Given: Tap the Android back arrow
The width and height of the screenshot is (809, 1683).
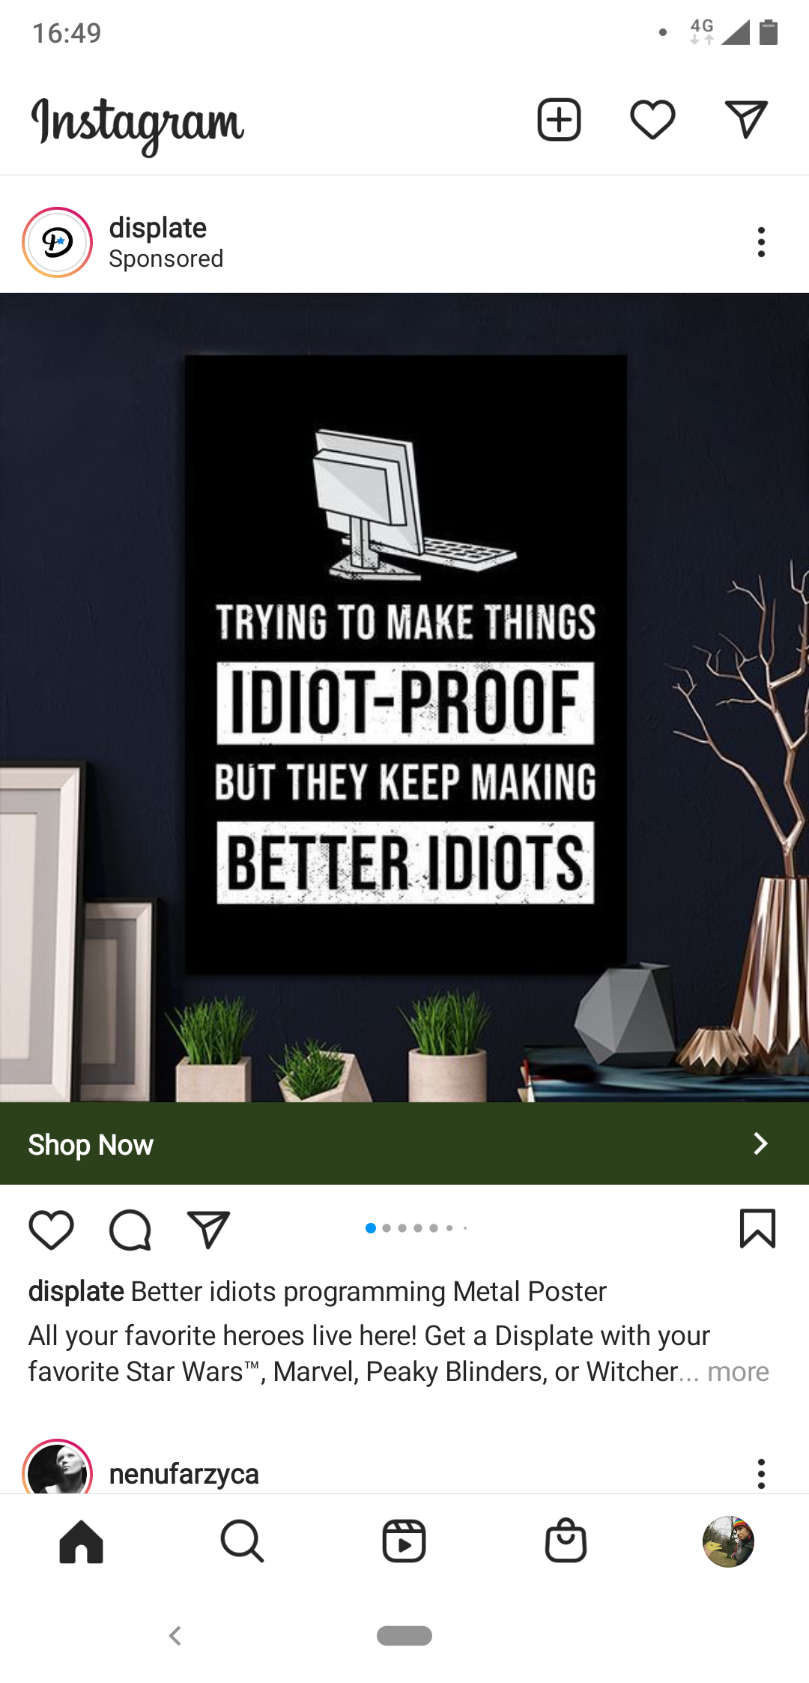Looking at the screenshot, I should coord(175,1636).
